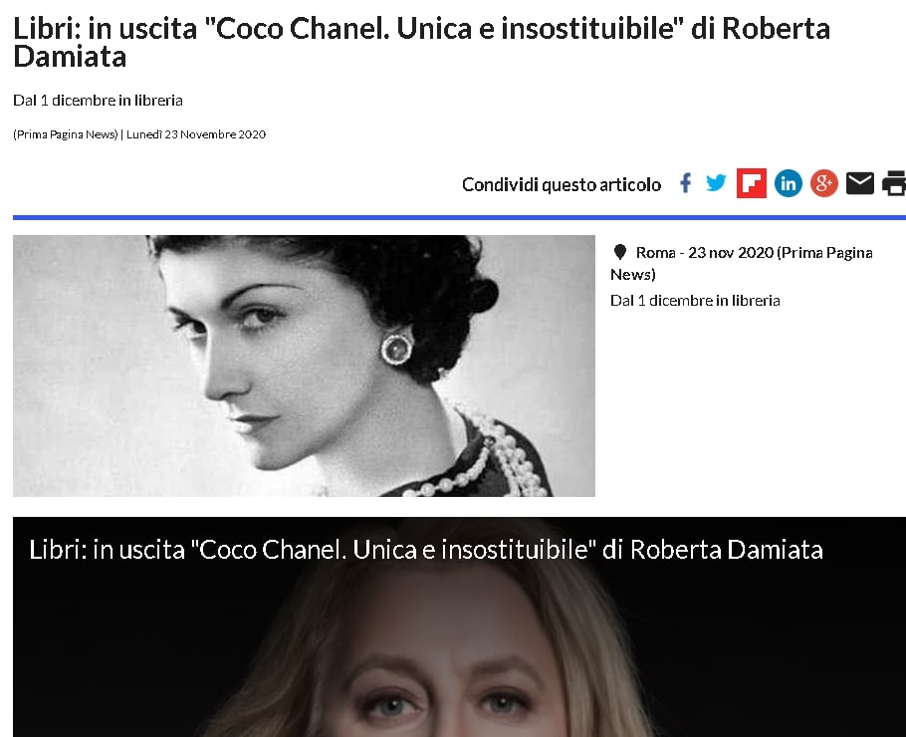Click the location pin next to Roma
The width and height of the screenshot is (906, 737).
pyautogui.click(x=620, y=252)
